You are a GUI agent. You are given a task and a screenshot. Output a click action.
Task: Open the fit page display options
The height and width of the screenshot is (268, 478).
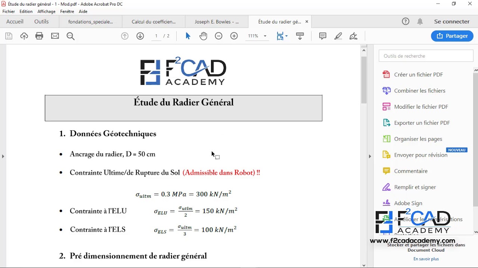282,36
